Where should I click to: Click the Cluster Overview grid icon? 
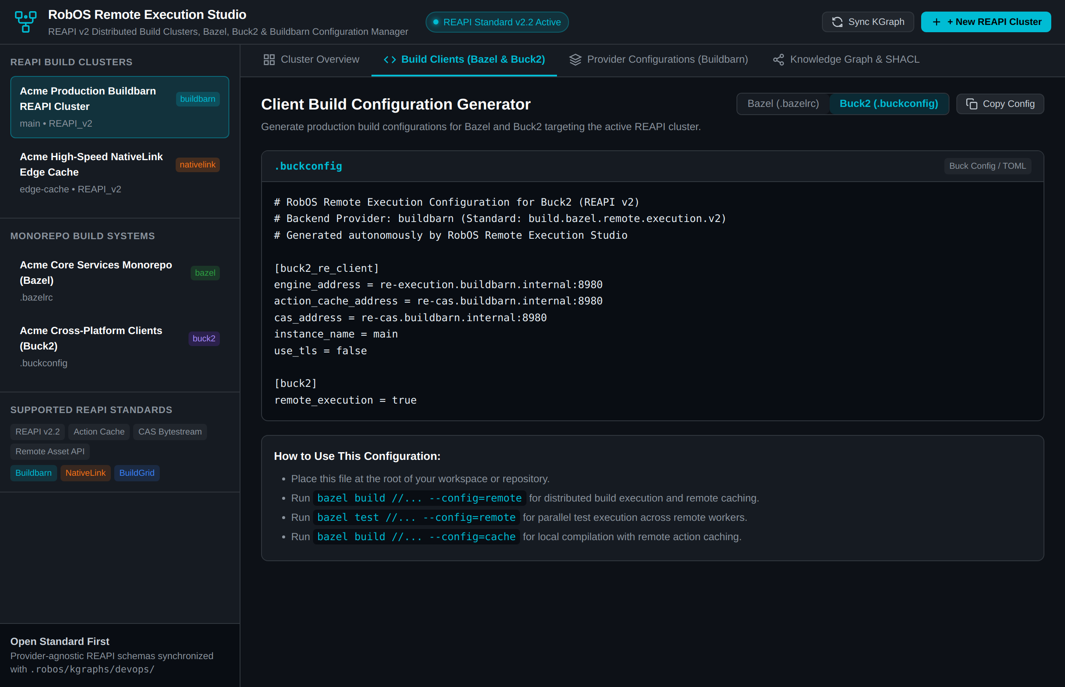[x=269, y=60]
